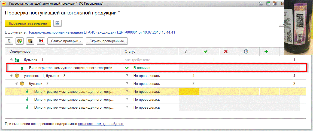Click the barcode search magnifier icon

[9, 41]
